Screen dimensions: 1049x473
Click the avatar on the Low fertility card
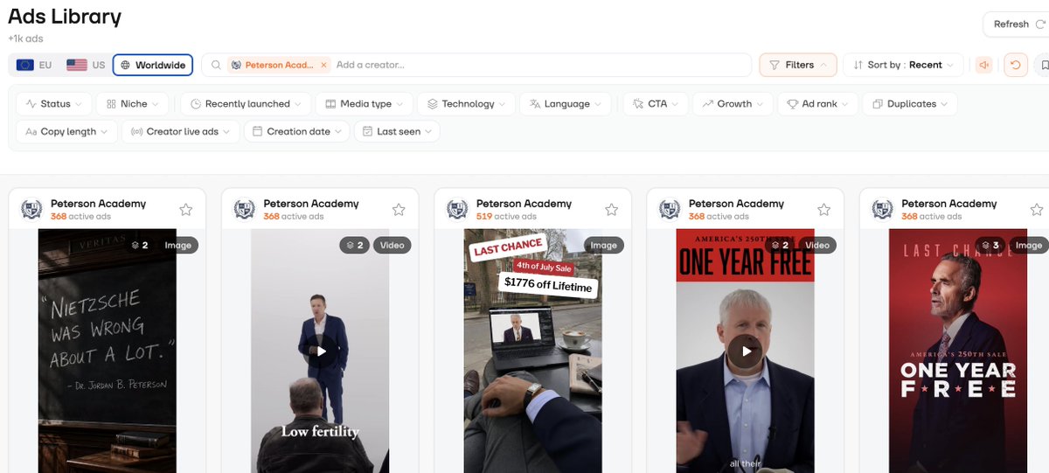[x=245, y=210]
